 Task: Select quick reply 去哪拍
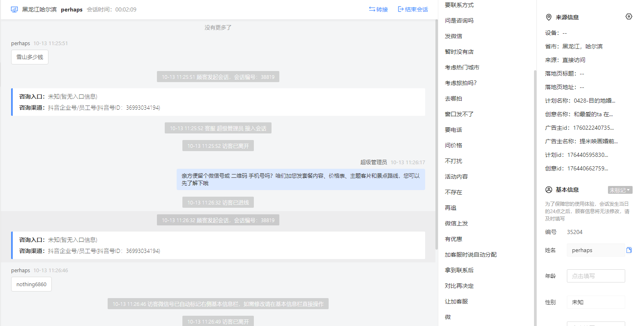(454, 99)
